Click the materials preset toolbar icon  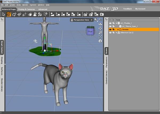click(73, 14)
